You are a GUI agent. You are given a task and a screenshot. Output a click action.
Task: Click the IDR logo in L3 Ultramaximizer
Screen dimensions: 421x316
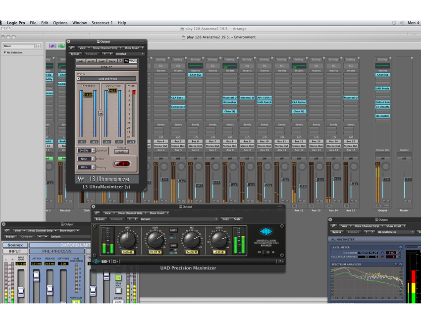point(122,163)
